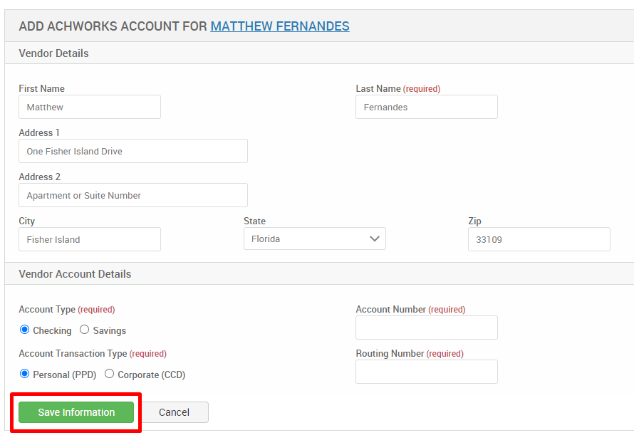This screenshot has width=634, height=445.
Task: Click the Zip field showing 33109
Action: point(539,239)
